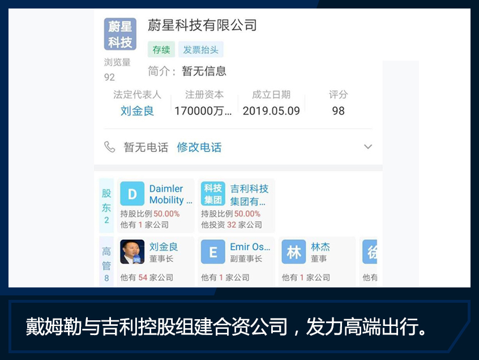Open the 林 avatar icon for 林杰
Viewport: 479px width, 360px height.
[293, 252]
